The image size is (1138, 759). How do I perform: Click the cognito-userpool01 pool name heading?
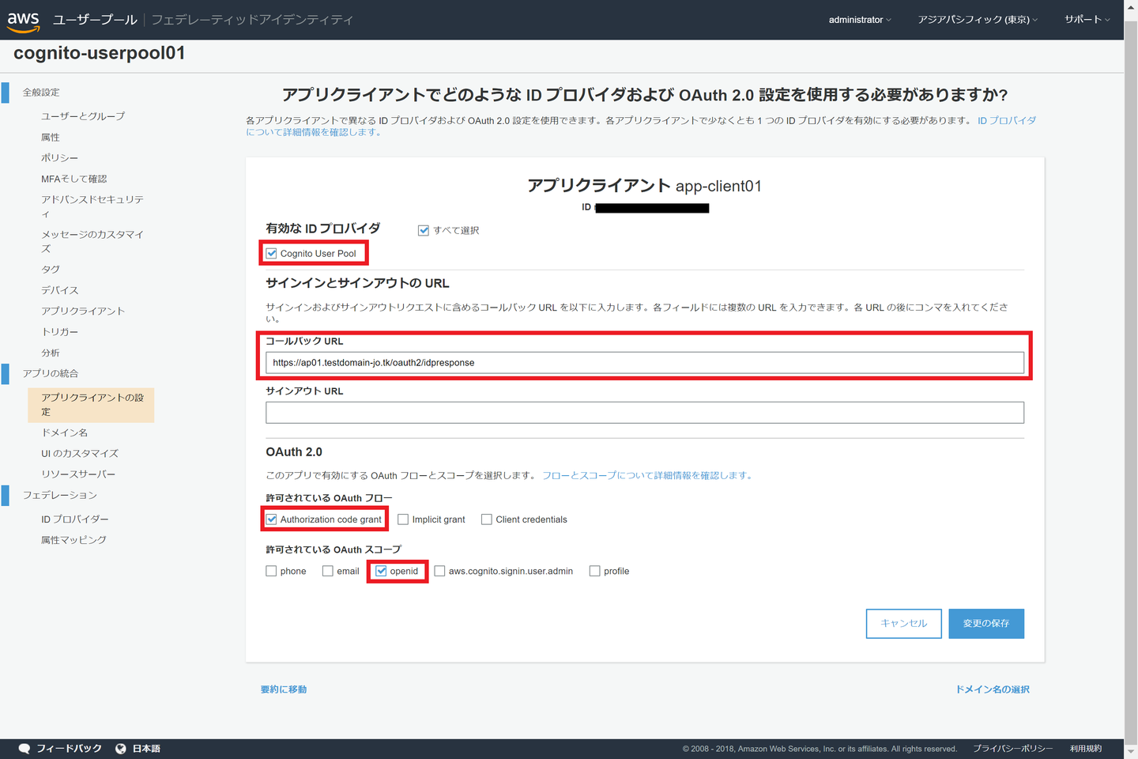(x=100, y=53)
